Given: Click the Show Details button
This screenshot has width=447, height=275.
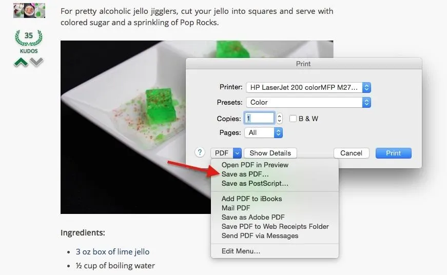Looking at the screenshot, I should pyautogui.click(x=270, y=153).
